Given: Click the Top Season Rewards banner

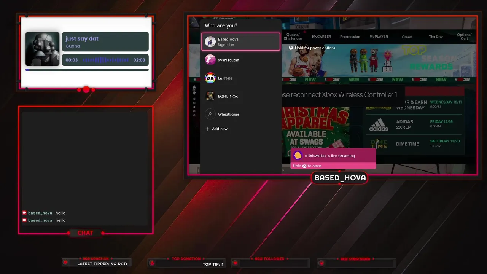Looking at the screenshot, I should click(379, 61).
